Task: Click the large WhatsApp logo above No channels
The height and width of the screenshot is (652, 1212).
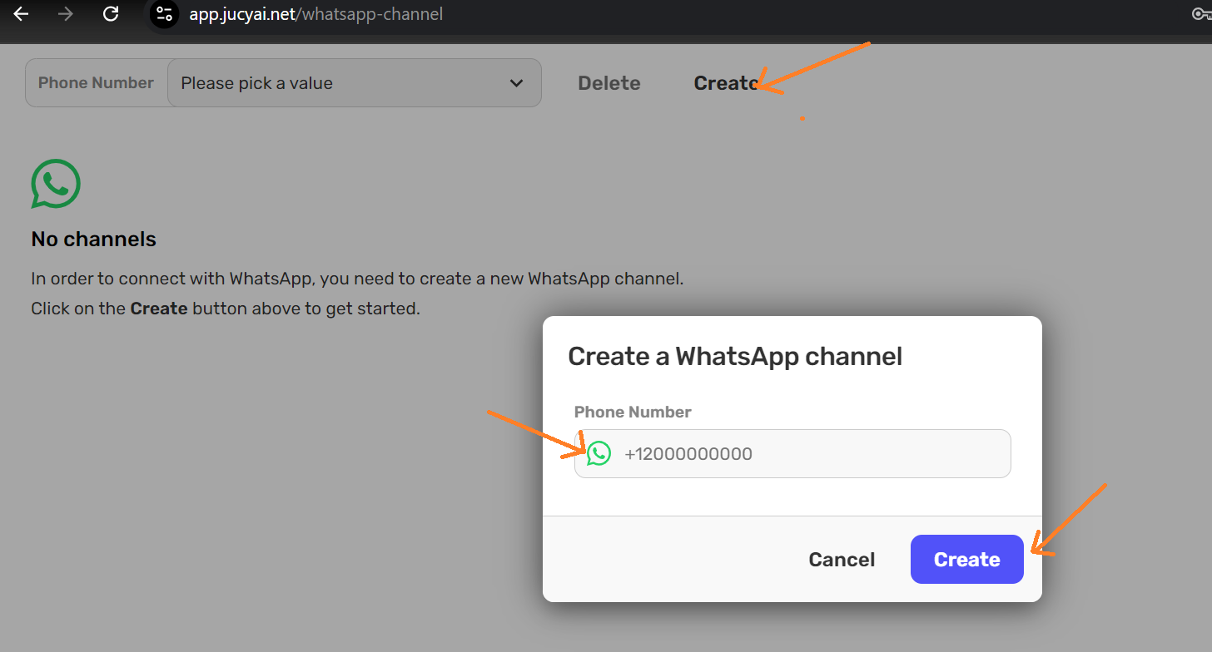Action: point(56,184)
